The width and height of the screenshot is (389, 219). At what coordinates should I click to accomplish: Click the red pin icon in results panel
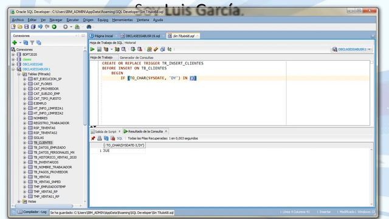click(93, 138)
